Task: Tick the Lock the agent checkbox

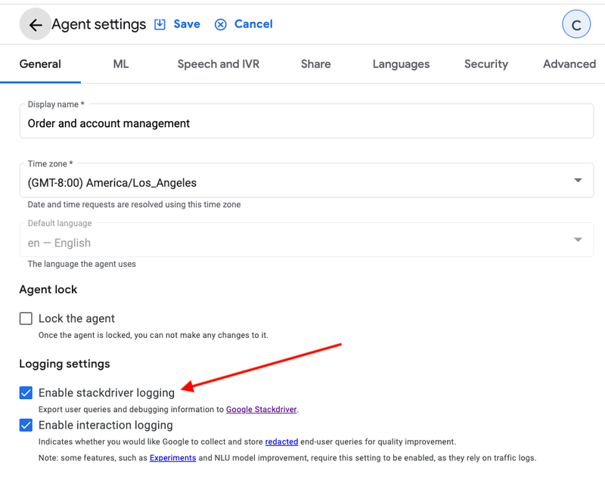Action: (x=26, y=318)
